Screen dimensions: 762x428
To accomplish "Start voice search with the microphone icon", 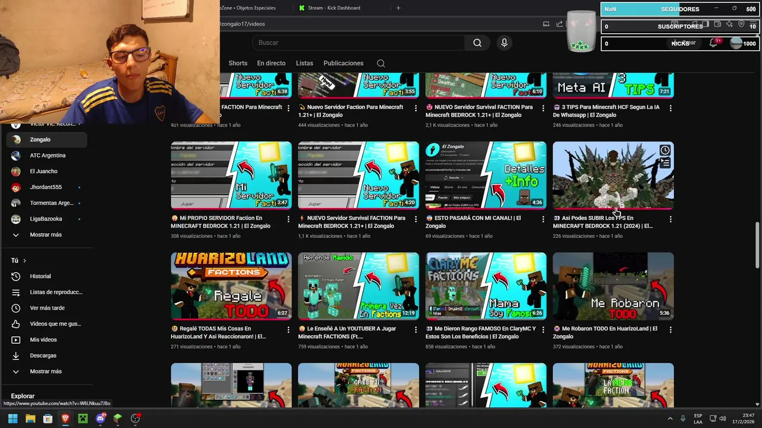I will 504,43.
